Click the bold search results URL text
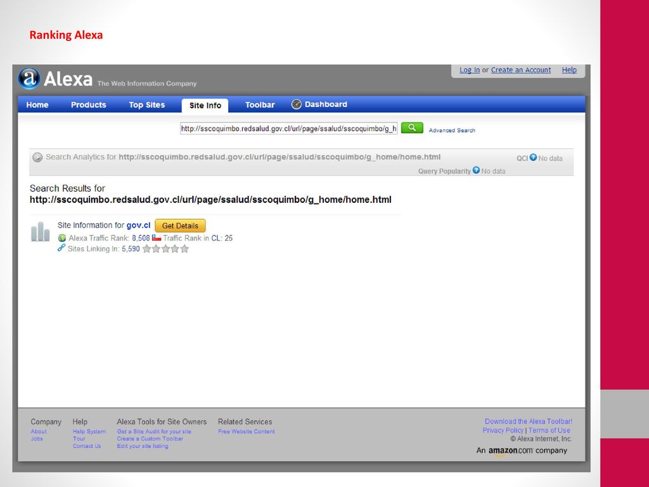Screen dimensions: 649x487 [x=210, y=200]
